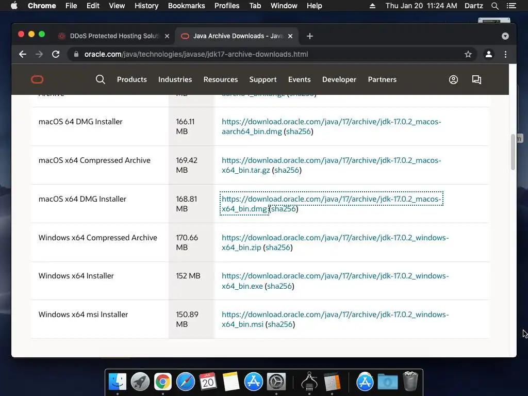Open the Bookmarks menu
The height and width of the screenshot is (396, 528).
pyautogui.click(x=187, y=6)
